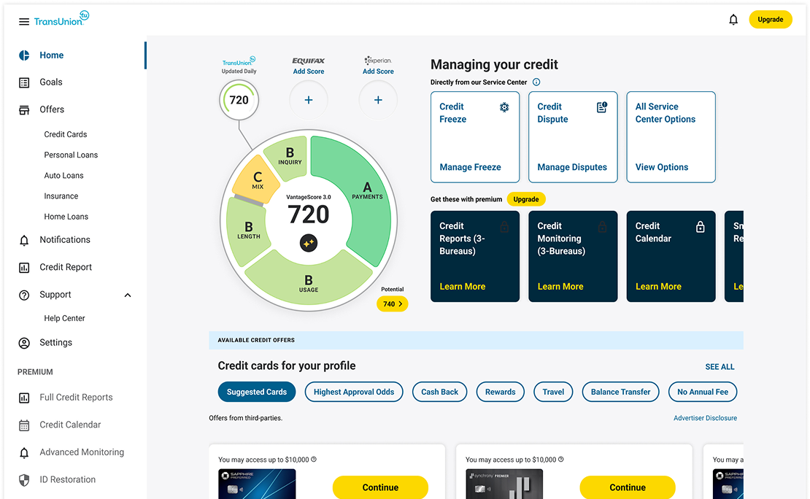Select Cash Back filter

(439, 392)
